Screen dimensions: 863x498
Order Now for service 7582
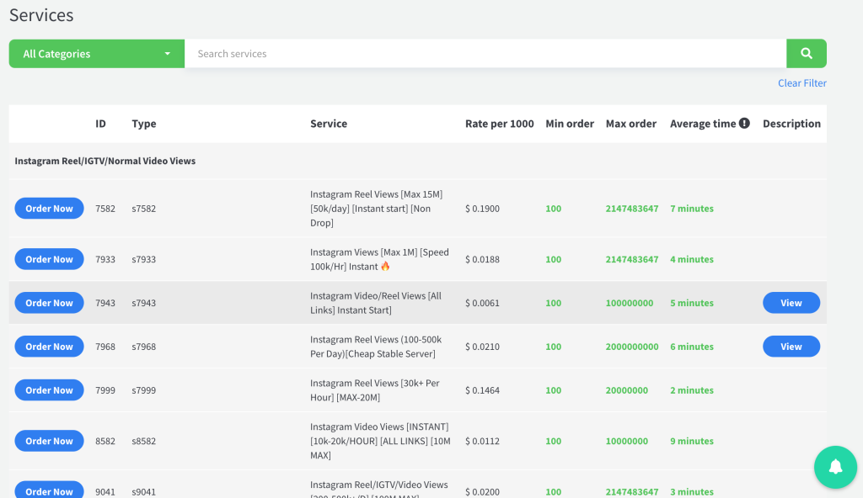pyautogui.click(x=49, y=209)
